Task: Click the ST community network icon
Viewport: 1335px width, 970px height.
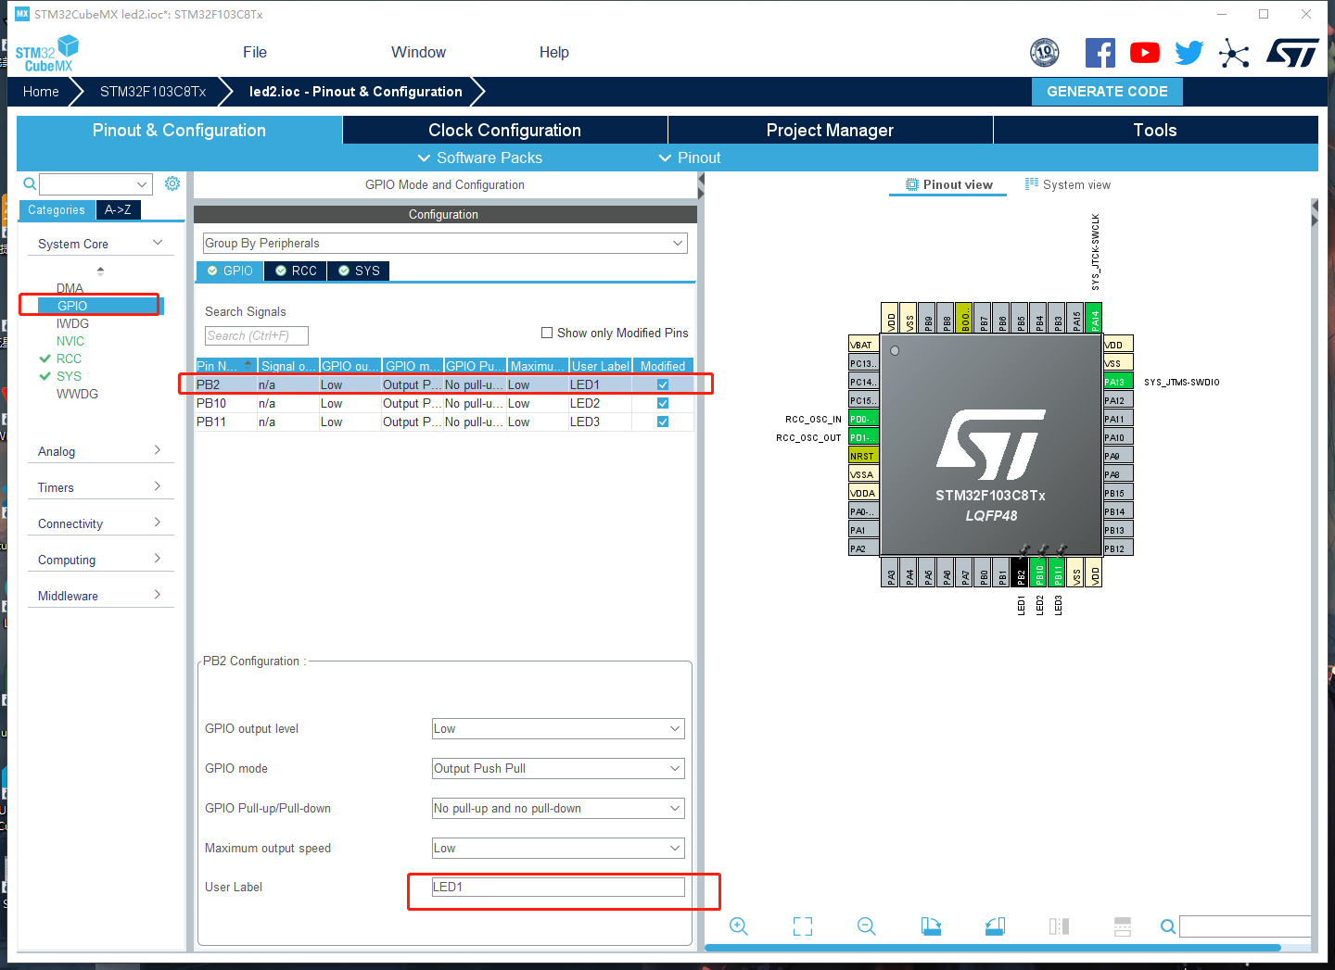Action: (x=1234, y=53)
